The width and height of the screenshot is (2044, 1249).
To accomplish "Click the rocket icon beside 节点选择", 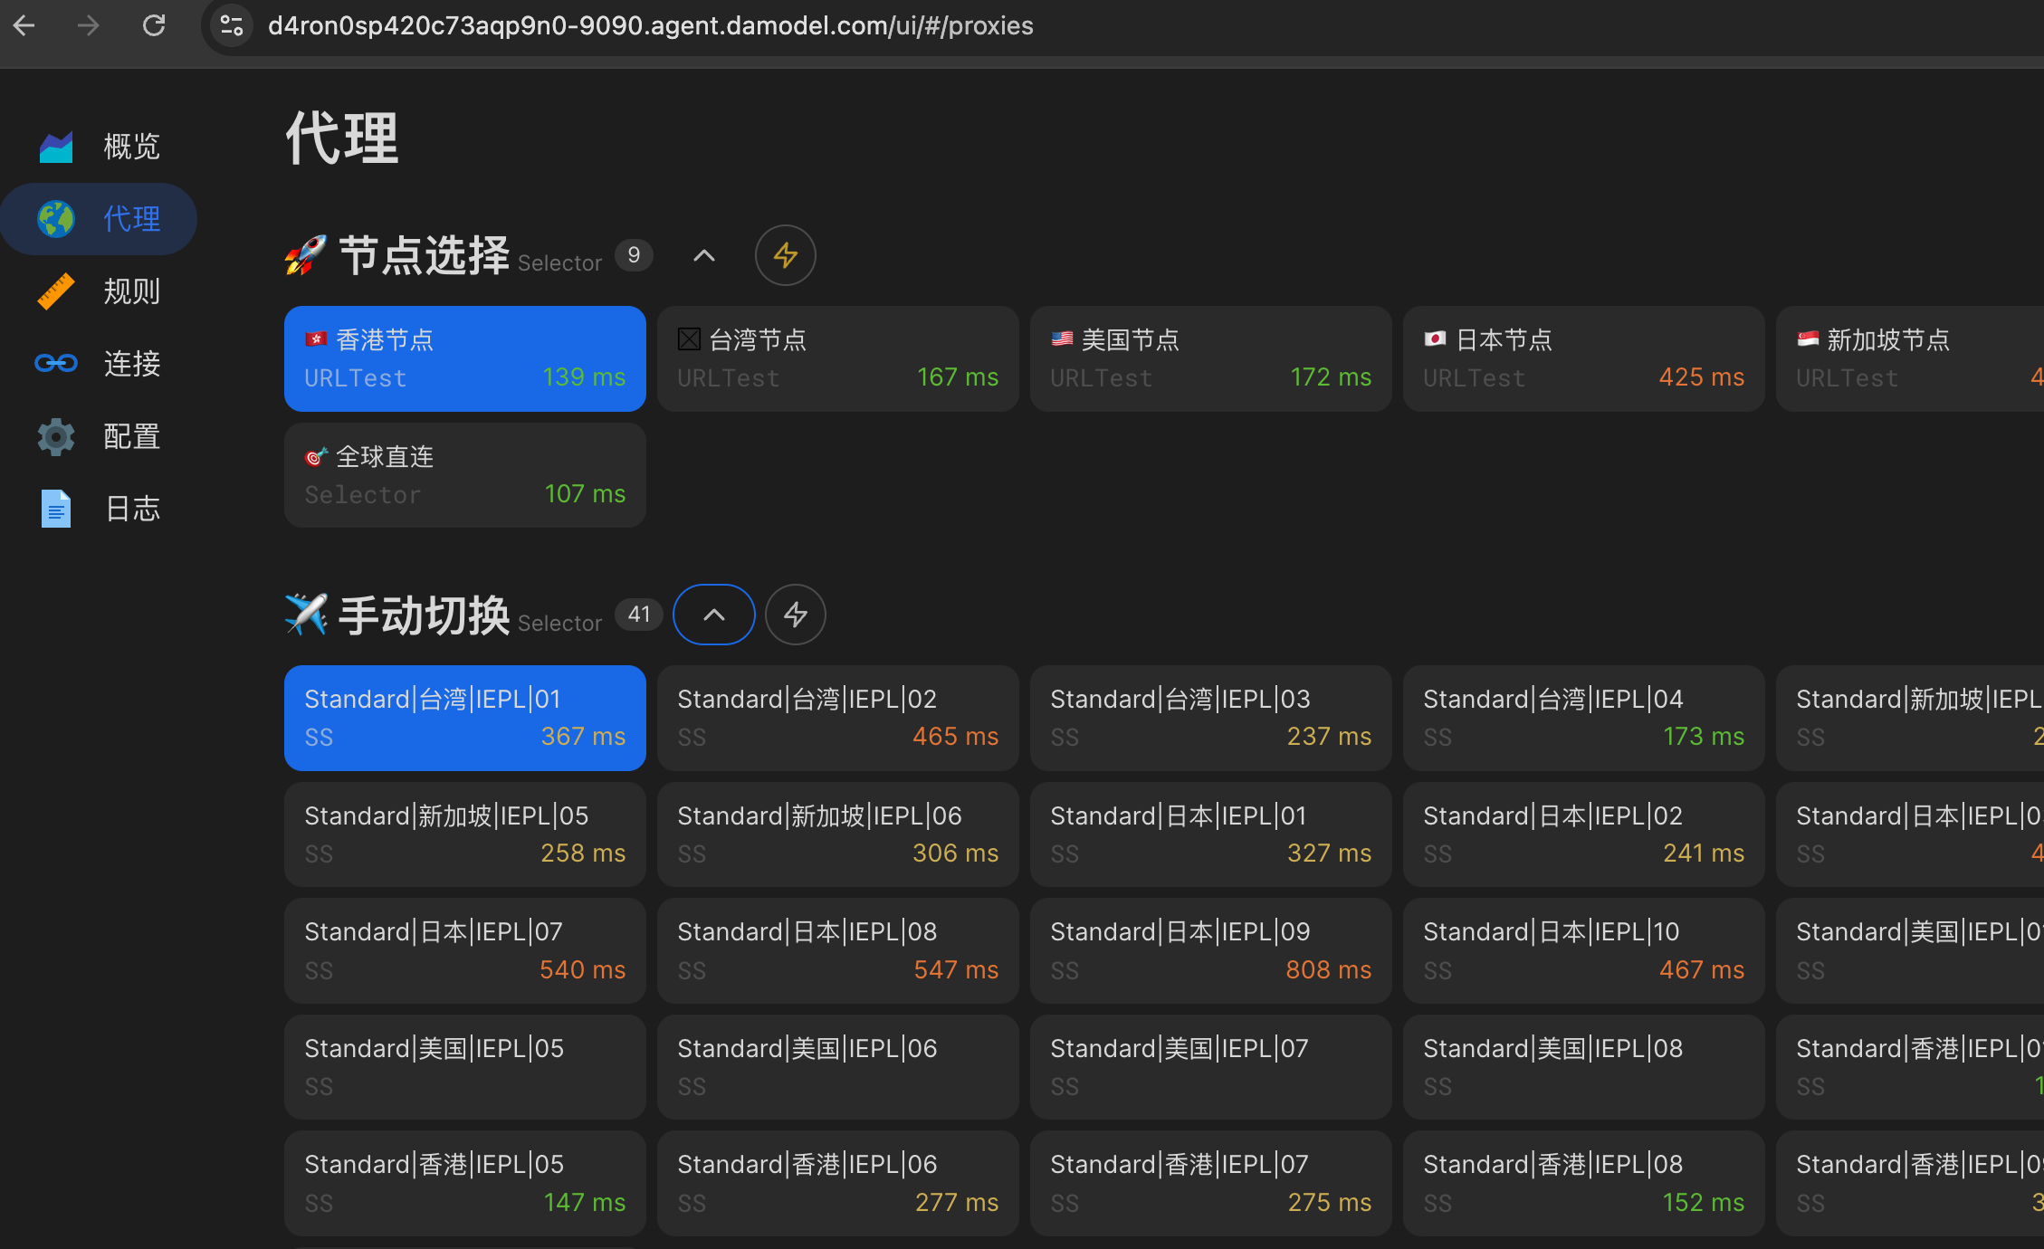I will (305, 255).
